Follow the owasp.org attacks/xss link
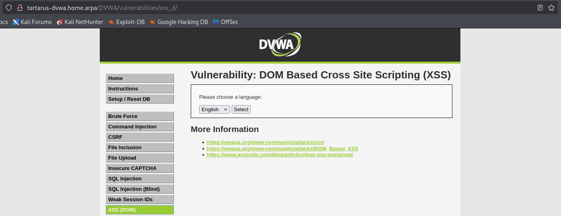 coord(265,142)
